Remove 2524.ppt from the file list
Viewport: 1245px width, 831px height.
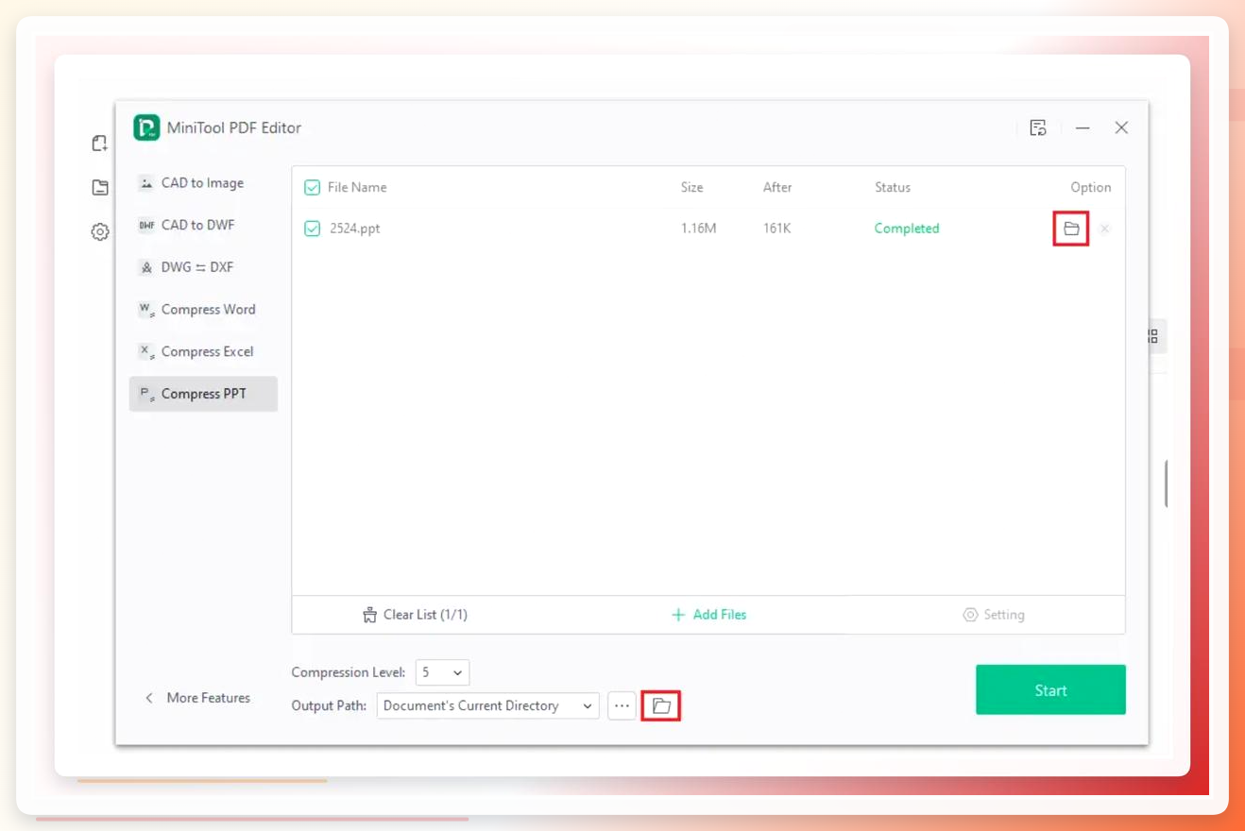1104,229
